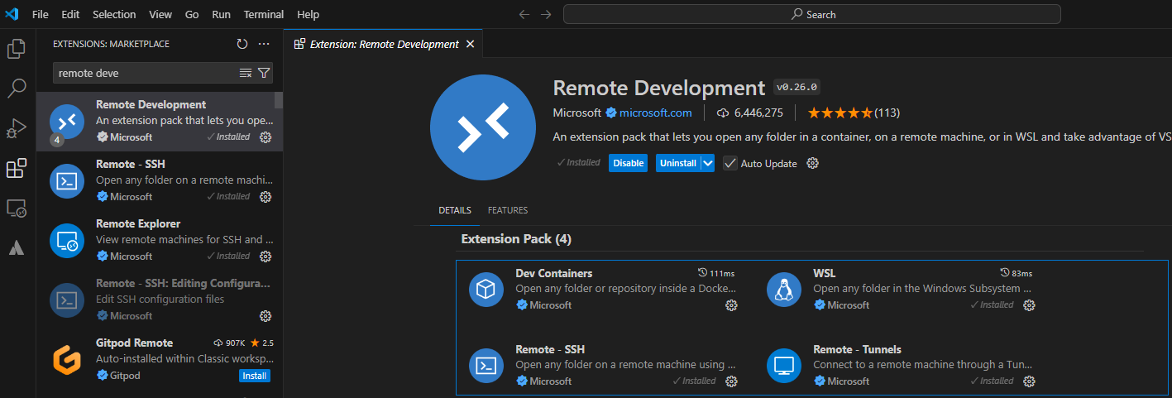Open the Selection menu
The height and width of the screenshot is (398, 1172).
tap(114, 14)
